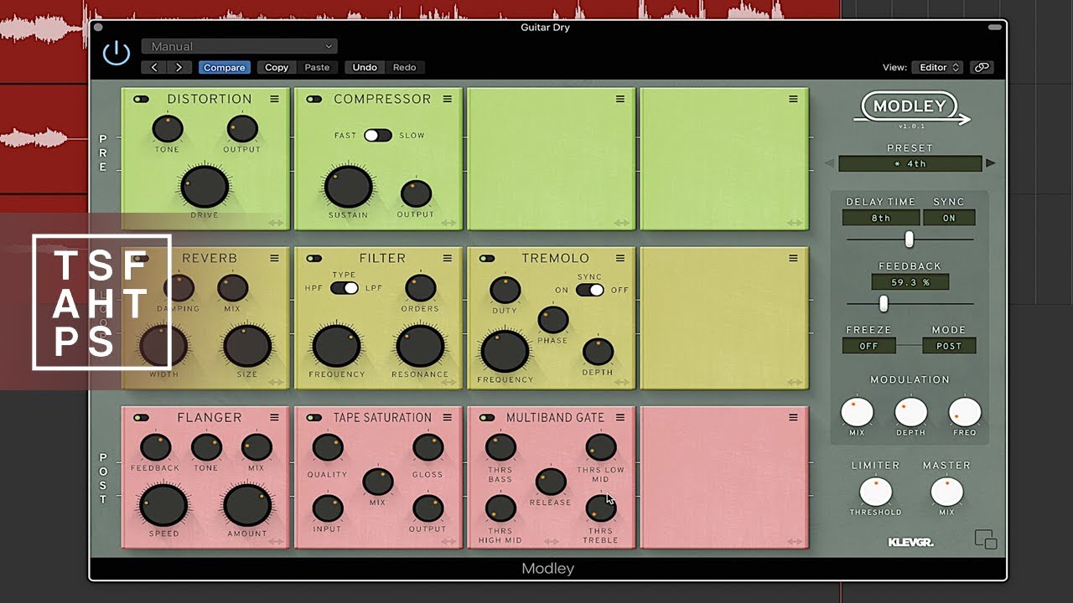Screen dimensions: 1073x603
Task: Click the swap arrows on the Compressor module
Action: point(449,223)
